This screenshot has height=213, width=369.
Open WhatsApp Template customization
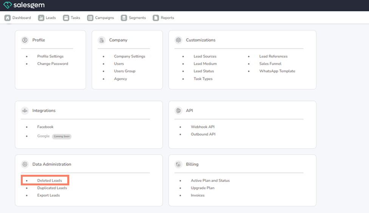pyautogui.click(x=277, y=71)
